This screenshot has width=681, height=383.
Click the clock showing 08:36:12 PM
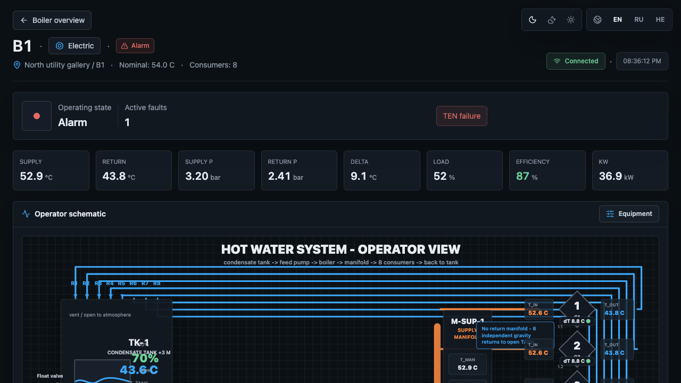click(x=642, y=61)
